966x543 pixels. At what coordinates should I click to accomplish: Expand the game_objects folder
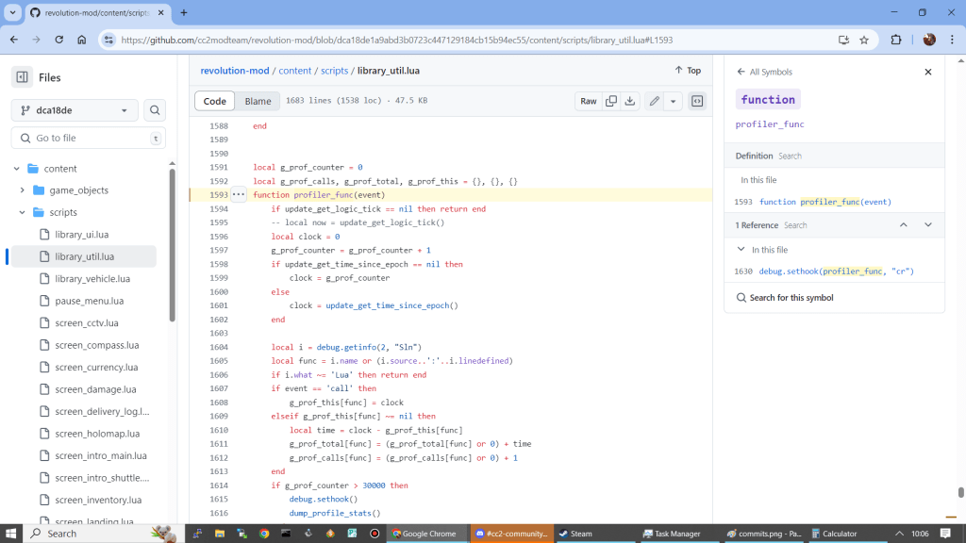pos(23,190)
